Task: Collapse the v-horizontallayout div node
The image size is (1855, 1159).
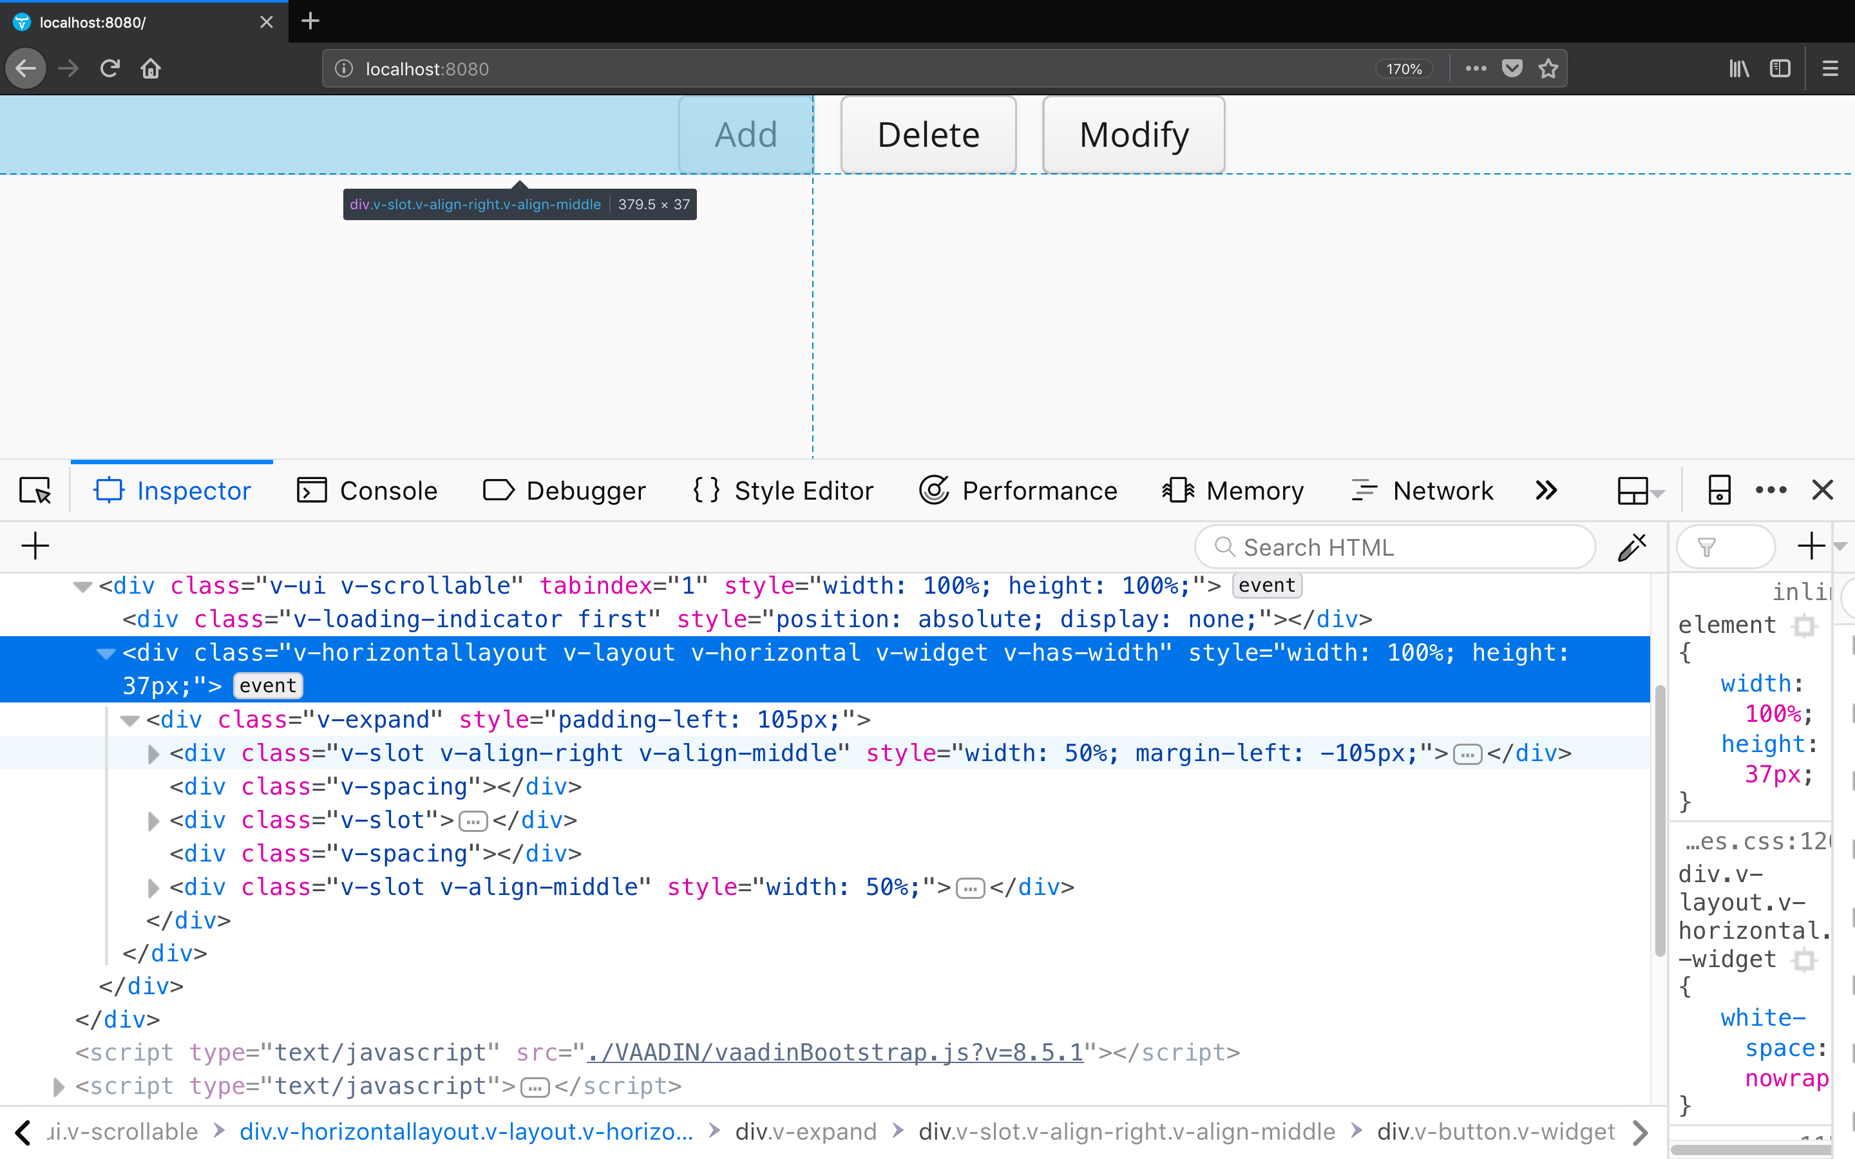Action: coord(106,654)
